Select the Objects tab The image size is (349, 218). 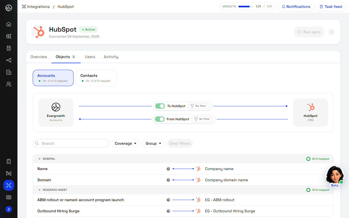[66, 57]
